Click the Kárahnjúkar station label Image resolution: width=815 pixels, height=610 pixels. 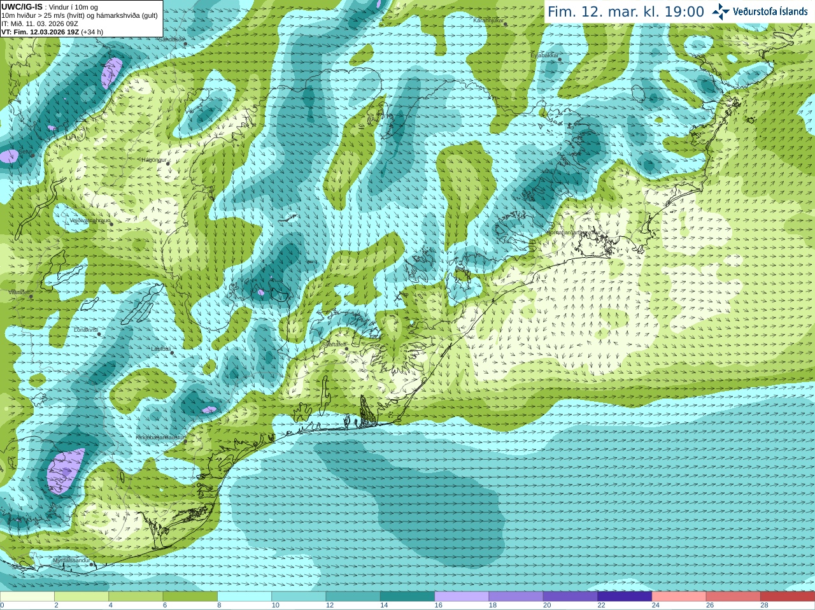[x=488, y=20]
